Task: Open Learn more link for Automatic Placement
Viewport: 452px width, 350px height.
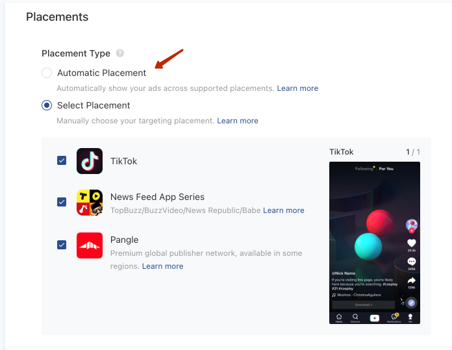Action: [297, 88]
